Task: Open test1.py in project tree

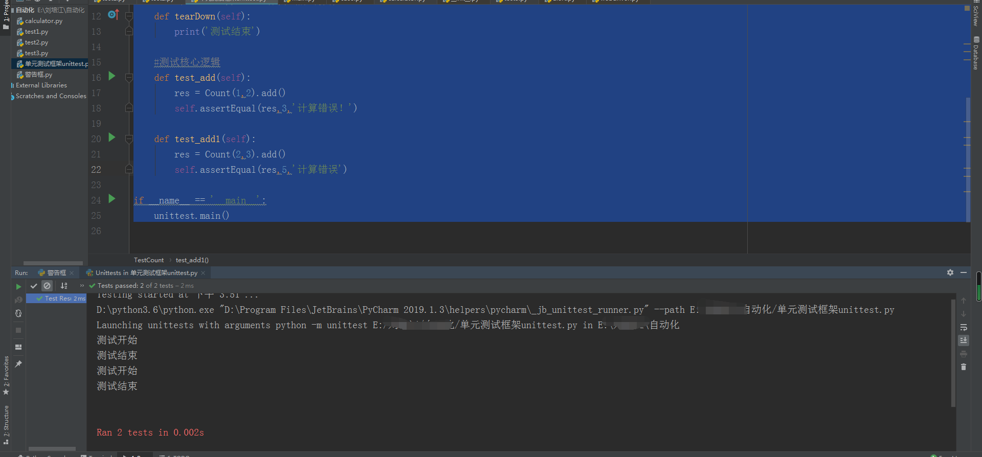Action: (36, 32)
